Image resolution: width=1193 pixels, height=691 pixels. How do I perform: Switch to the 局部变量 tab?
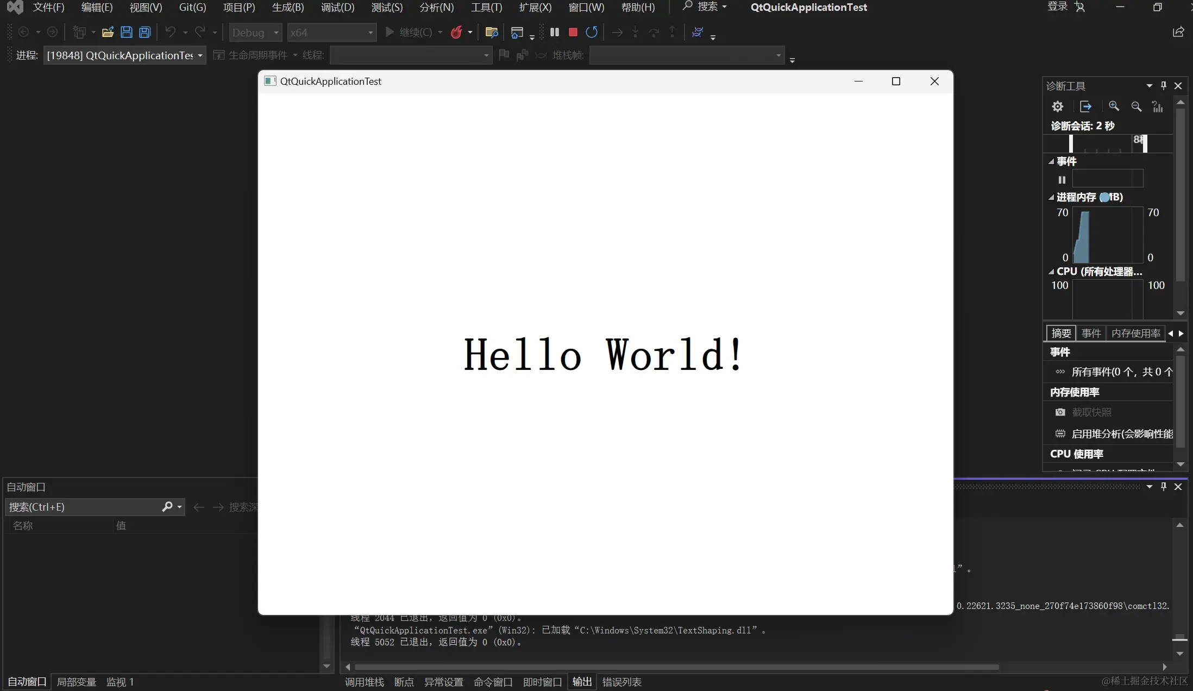[77, 682]
